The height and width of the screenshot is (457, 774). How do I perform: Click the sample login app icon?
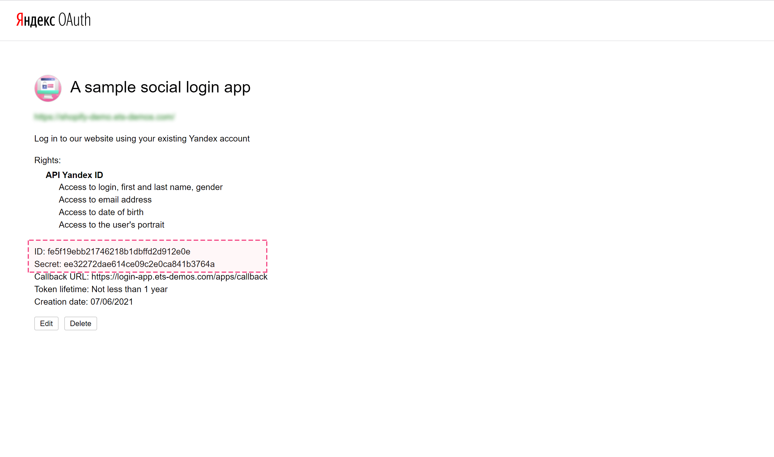pyautogui.click(x=48, y=88)
